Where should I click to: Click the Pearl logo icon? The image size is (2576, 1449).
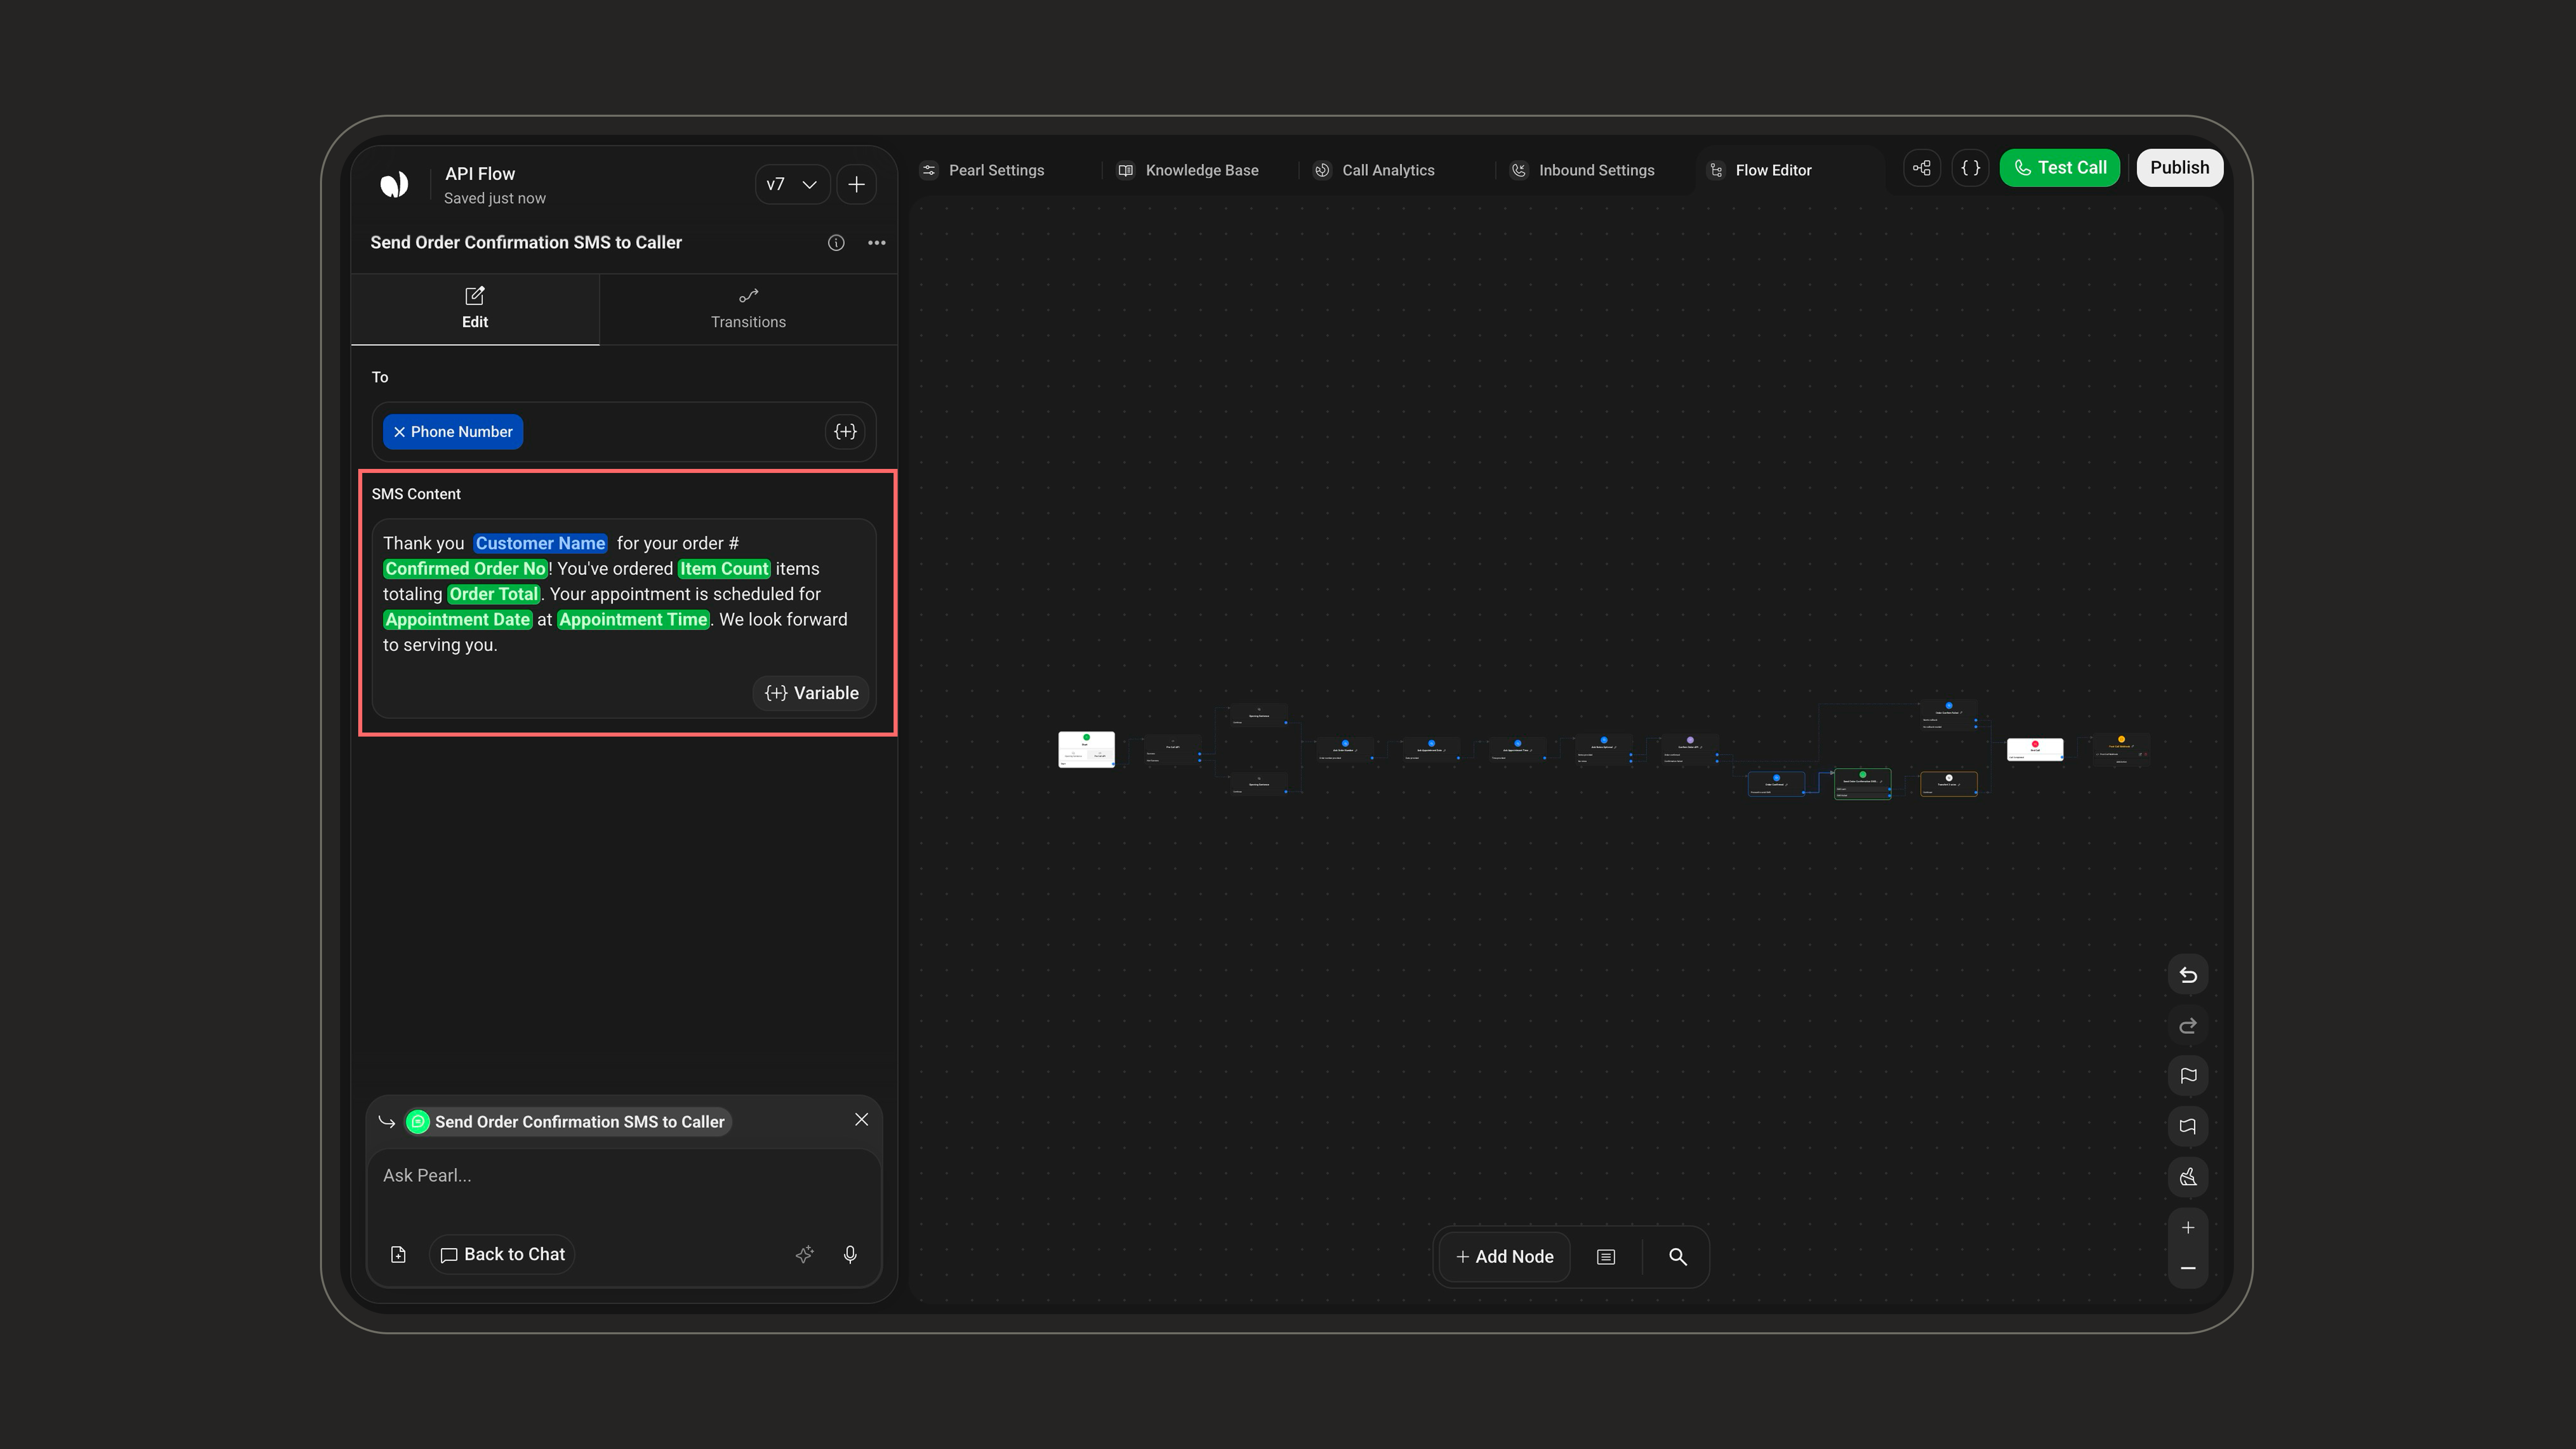pos(394,184)
